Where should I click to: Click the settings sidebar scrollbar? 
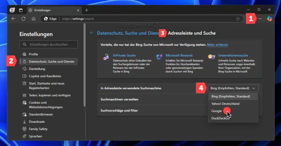coord(85,65)
